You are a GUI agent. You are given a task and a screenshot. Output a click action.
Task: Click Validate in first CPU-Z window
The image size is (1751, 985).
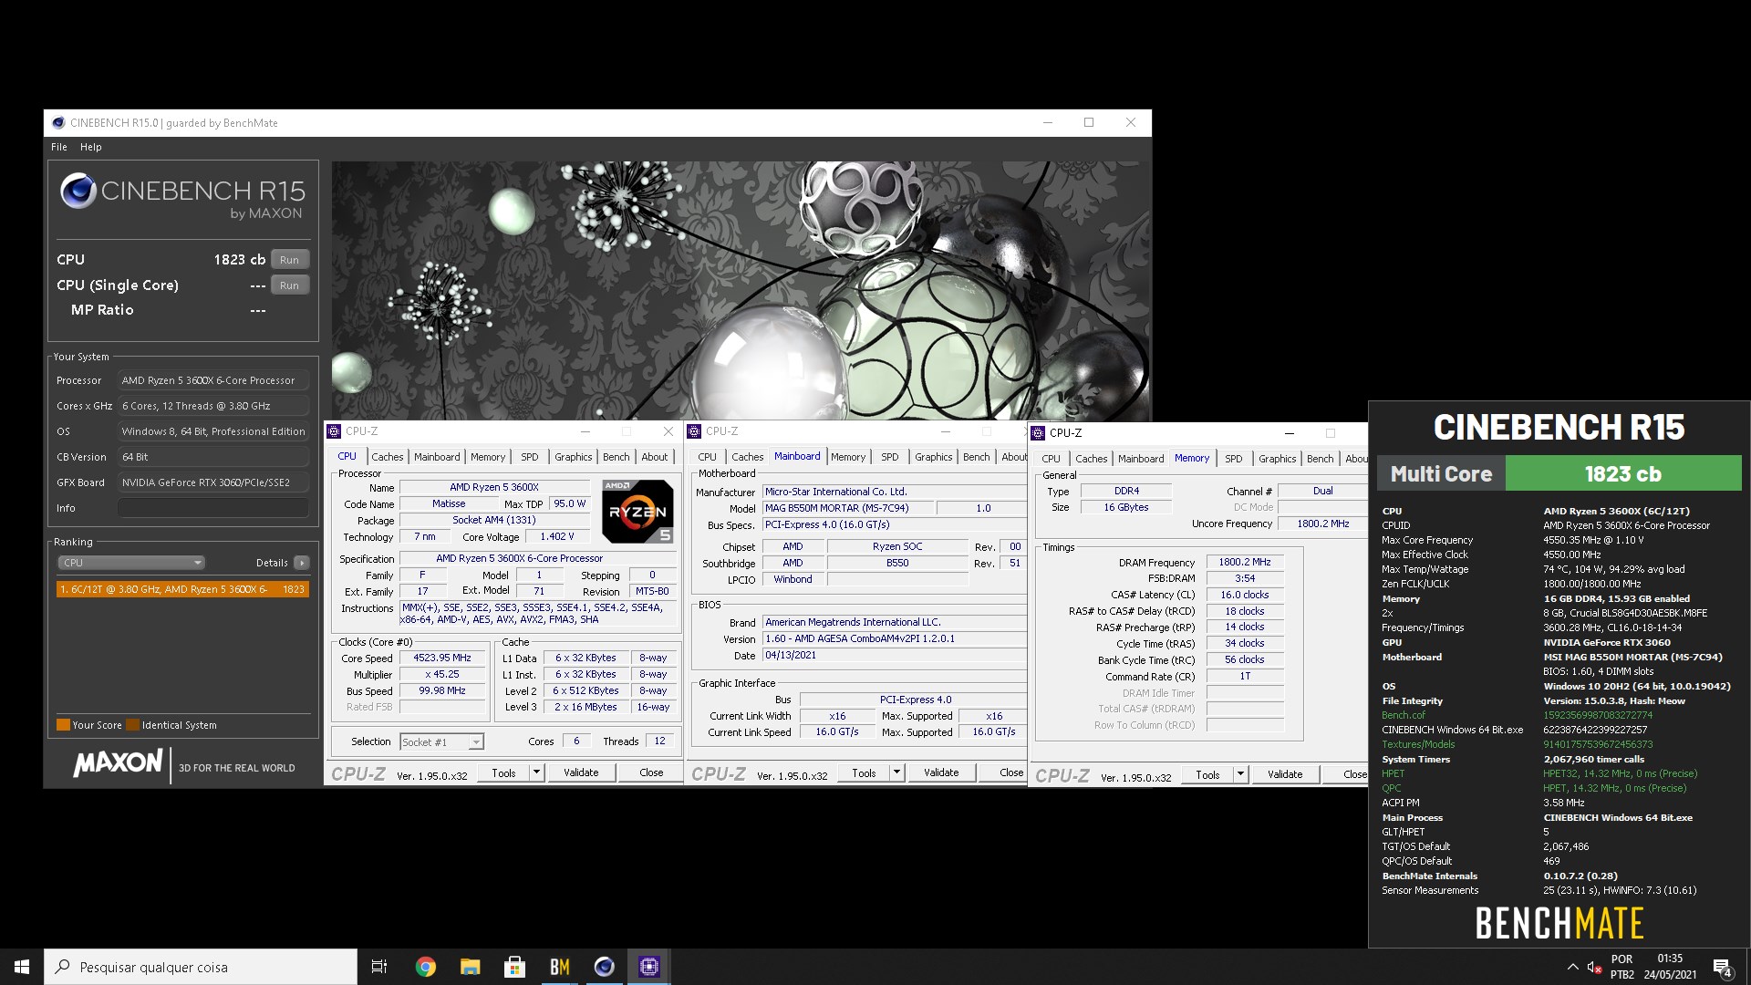pyautogui.click(x=581, y=772)
